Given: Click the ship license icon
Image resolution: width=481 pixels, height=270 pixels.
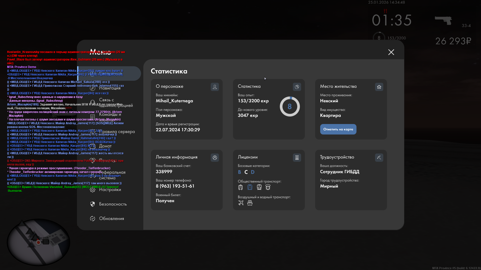Looking at the screenshot, I should 250,203.
